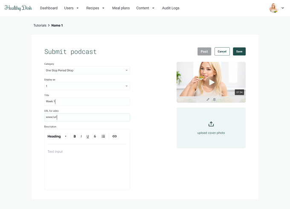The image size is (290, 209).
Task: Insert a hyperlink in description editor
Action: tap(114, 136)
